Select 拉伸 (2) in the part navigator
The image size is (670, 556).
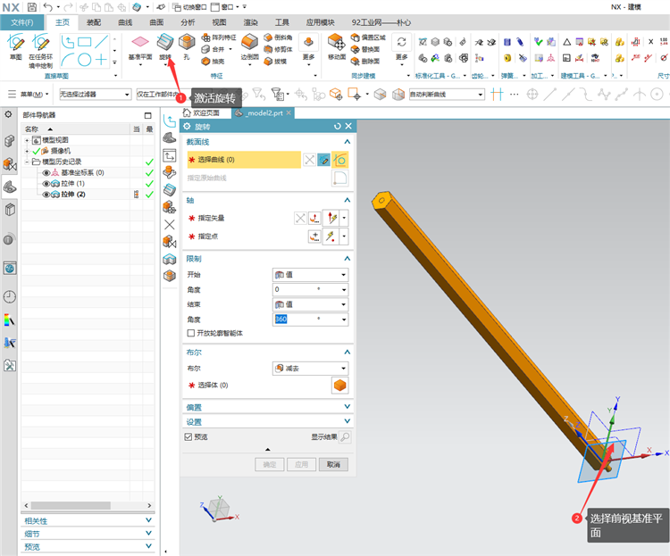coord(73,195)
